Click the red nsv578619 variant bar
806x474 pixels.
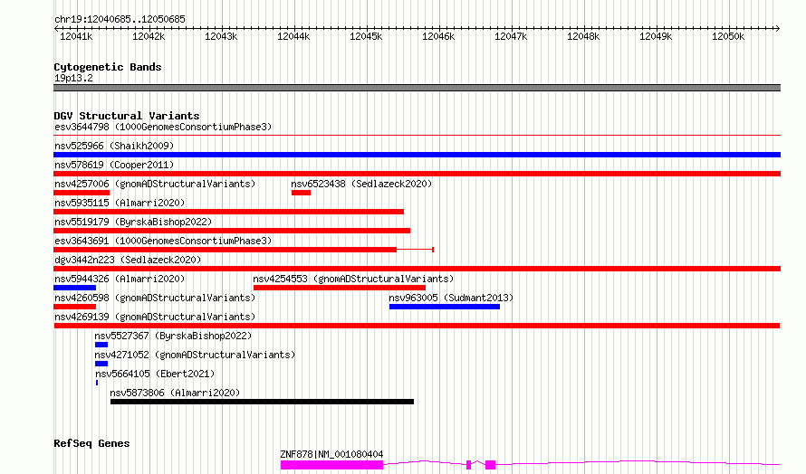(x=417, y=174)
